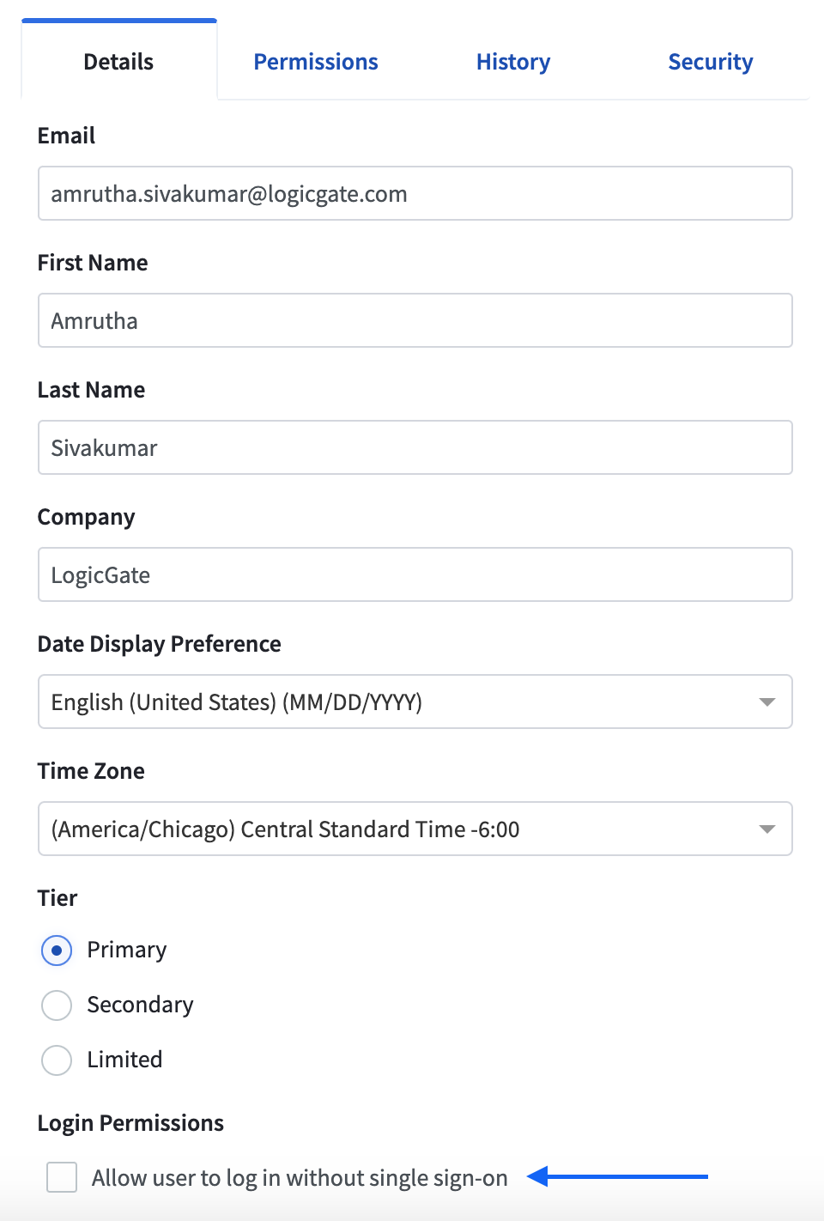
Task: Click the Email input field
Action: coord(415,193)
